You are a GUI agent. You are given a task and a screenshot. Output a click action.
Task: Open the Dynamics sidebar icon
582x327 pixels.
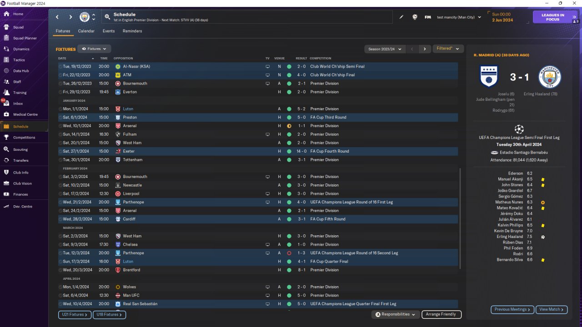pyautogui.click(x=6, y=49)
